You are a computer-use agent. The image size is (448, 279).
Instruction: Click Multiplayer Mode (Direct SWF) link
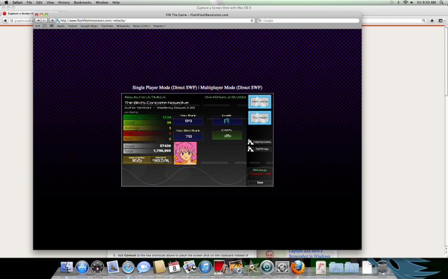[231, 88]
